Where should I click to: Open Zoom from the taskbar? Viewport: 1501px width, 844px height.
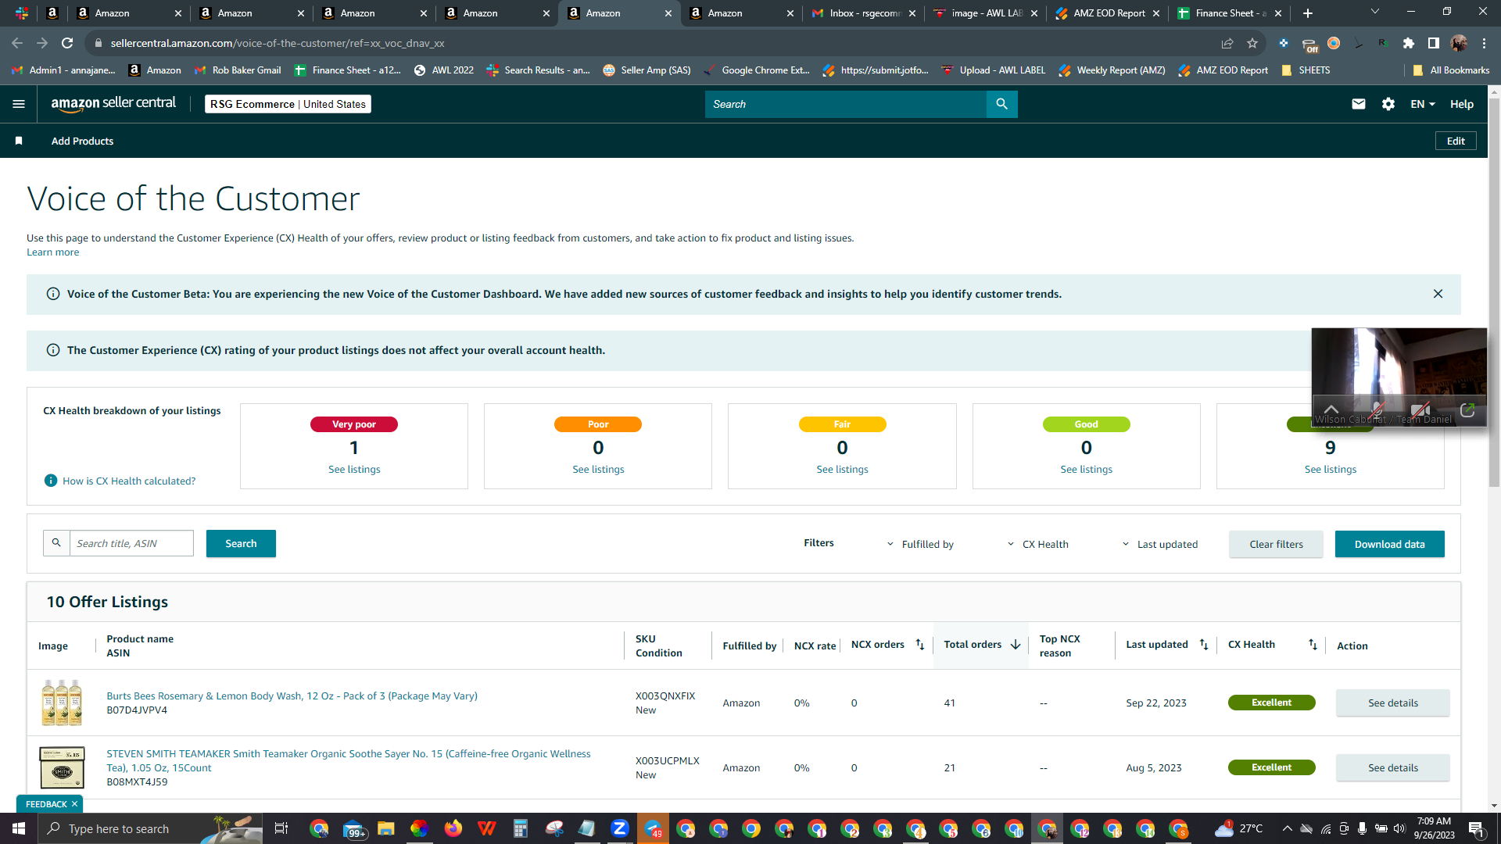pyautogui.click(x=620, y=828)
